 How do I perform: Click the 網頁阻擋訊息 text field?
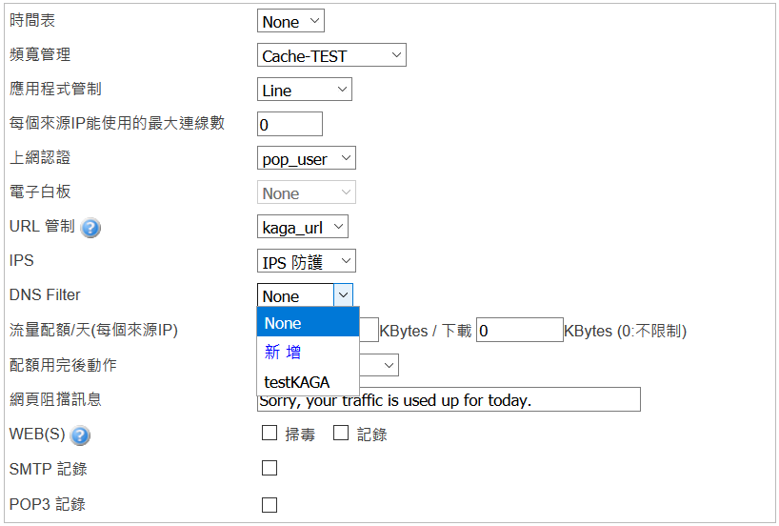(x=449, y=399)
